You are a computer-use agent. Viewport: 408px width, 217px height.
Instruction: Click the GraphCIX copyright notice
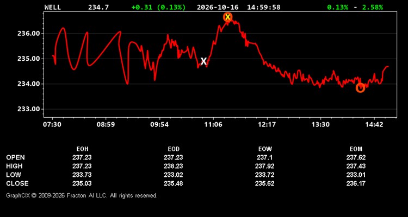(82, 195)
